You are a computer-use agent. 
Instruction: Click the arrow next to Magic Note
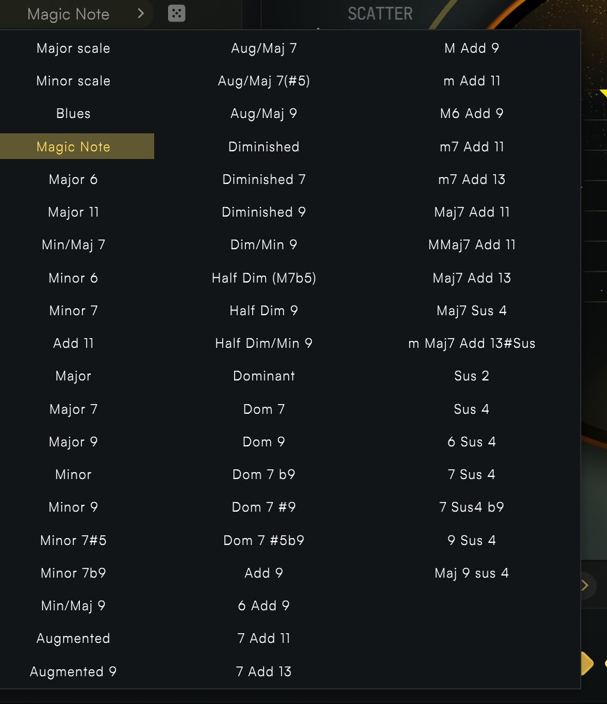[x=141, y=13]
